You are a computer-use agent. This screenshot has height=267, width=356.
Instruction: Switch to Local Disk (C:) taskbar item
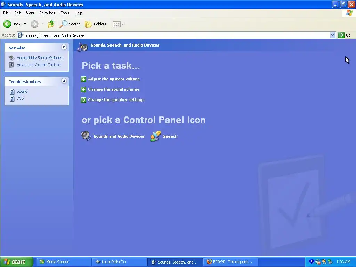(120, 262)
